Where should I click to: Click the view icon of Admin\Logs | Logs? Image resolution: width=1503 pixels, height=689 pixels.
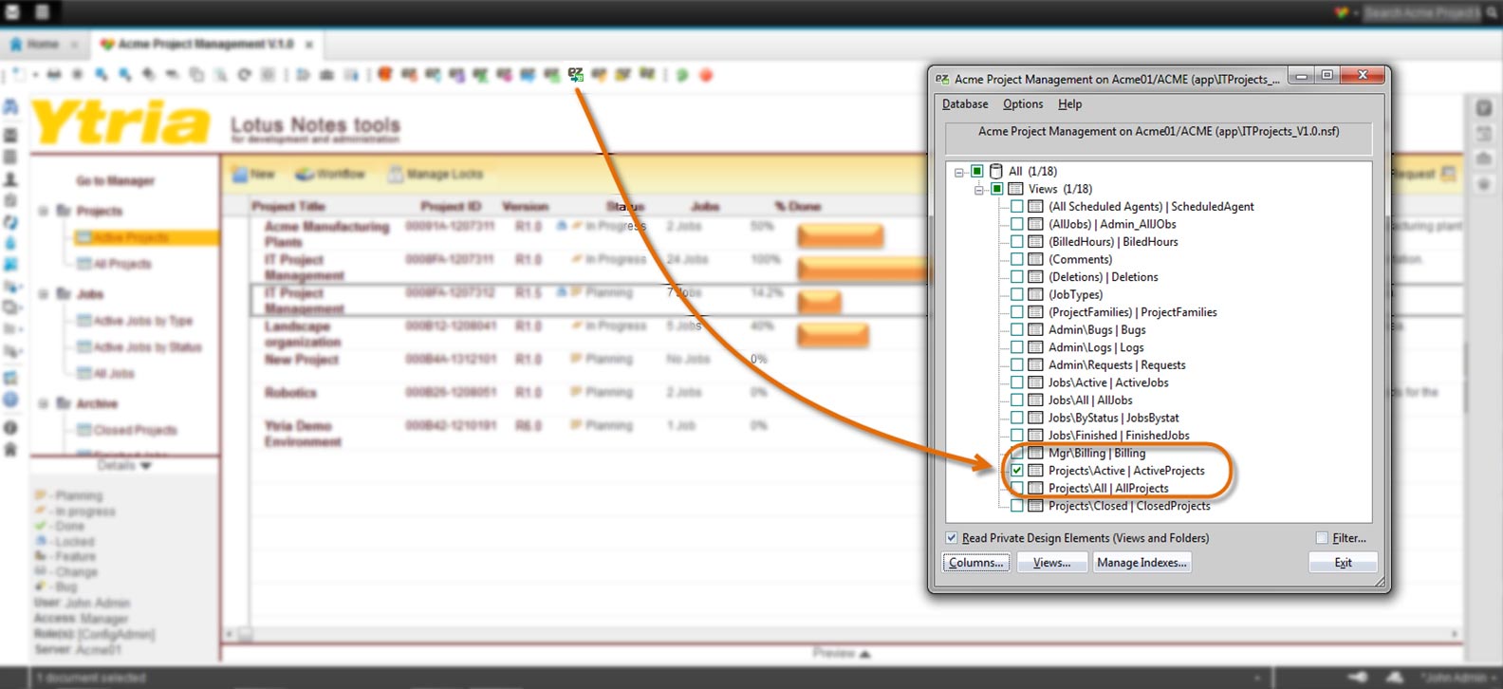pyautogui.click(x=1035, y=347)
